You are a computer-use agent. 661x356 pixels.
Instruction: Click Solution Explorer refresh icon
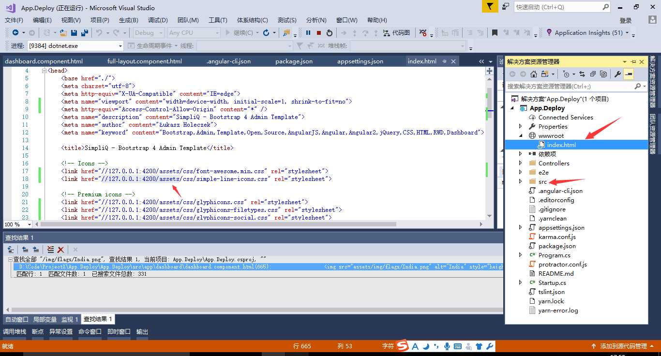point(582,74)
